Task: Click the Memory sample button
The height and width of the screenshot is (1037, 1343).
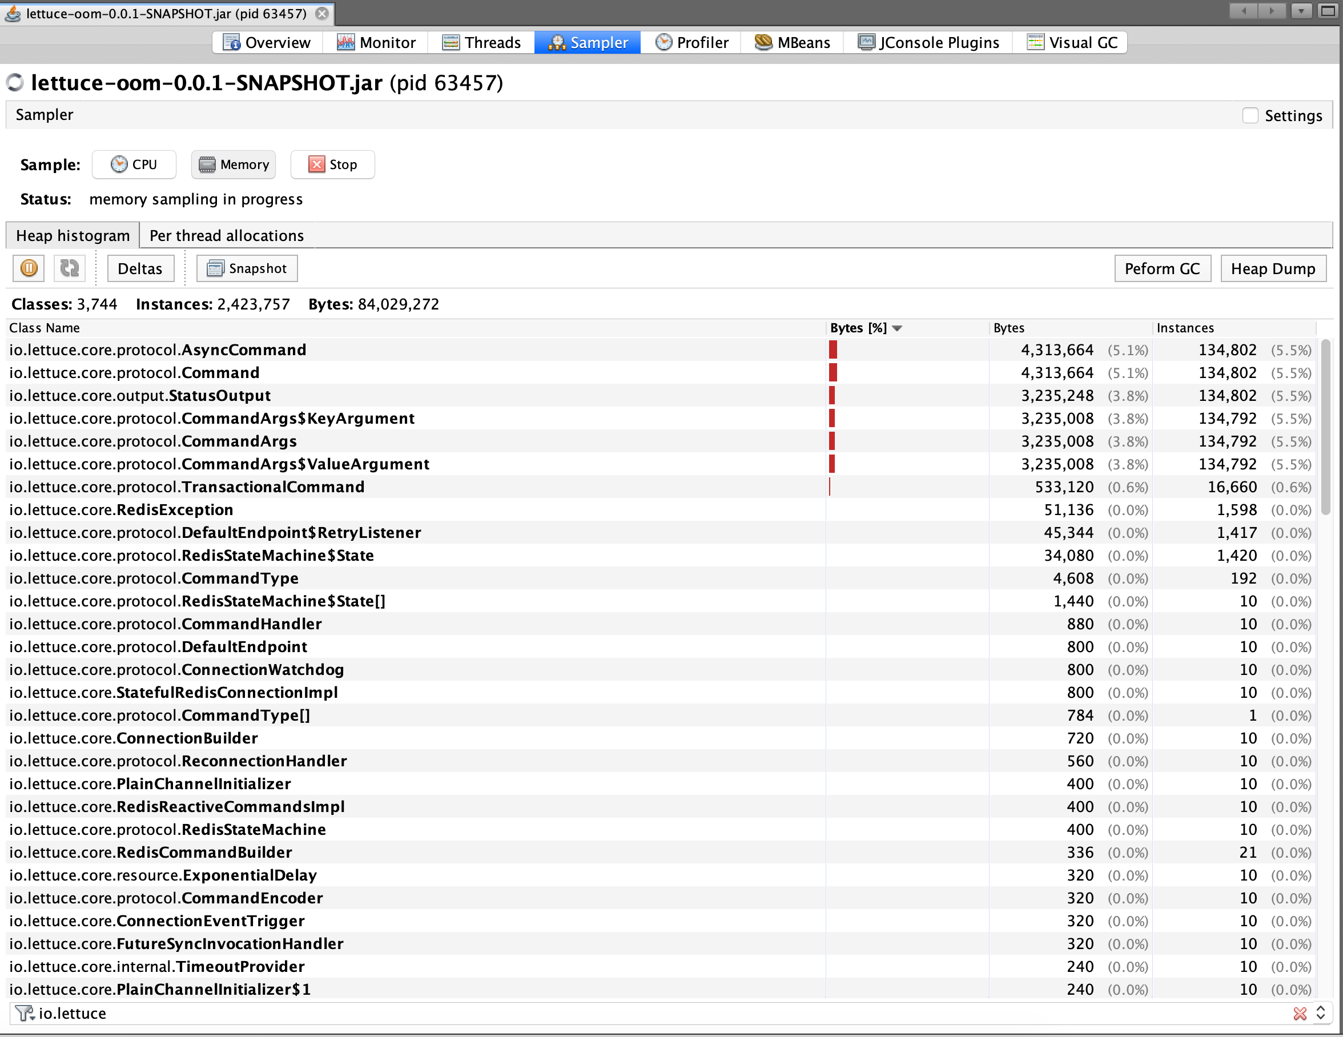Action: point(234,164)
